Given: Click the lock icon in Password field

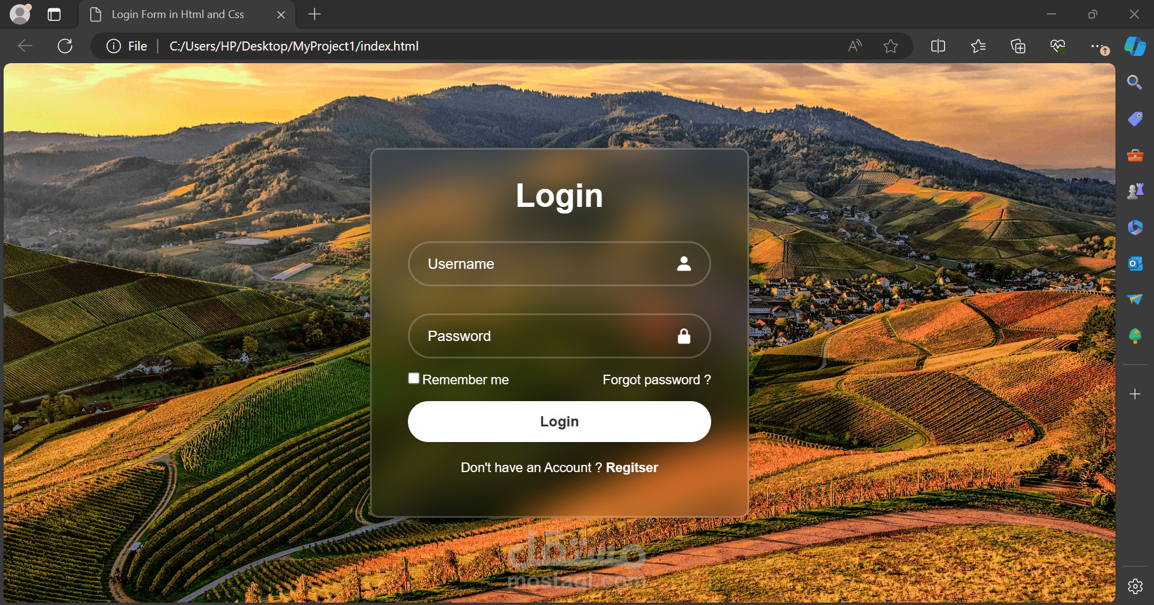Looking at the screenshot, I should click(x=684, y=336).
